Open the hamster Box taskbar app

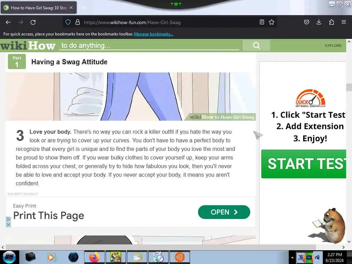coord(116,257)
